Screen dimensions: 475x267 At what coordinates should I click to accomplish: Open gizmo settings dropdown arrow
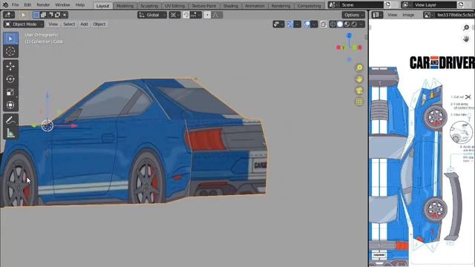[x=298, y=24]
